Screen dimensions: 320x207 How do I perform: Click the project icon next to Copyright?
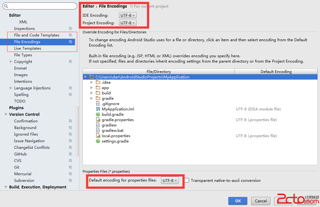pos(70,62)
